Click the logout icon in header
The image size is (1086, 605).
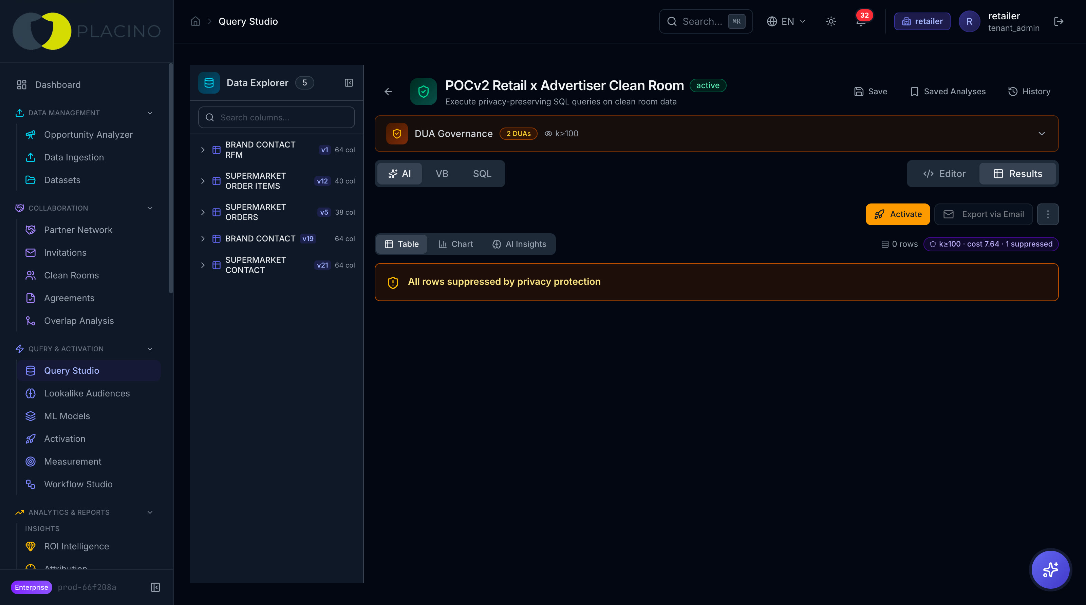[x=1059, y=21]
